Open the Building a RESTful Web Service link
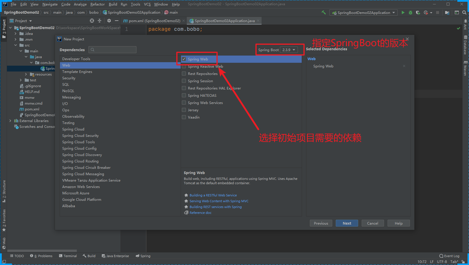 coord(213,195)
